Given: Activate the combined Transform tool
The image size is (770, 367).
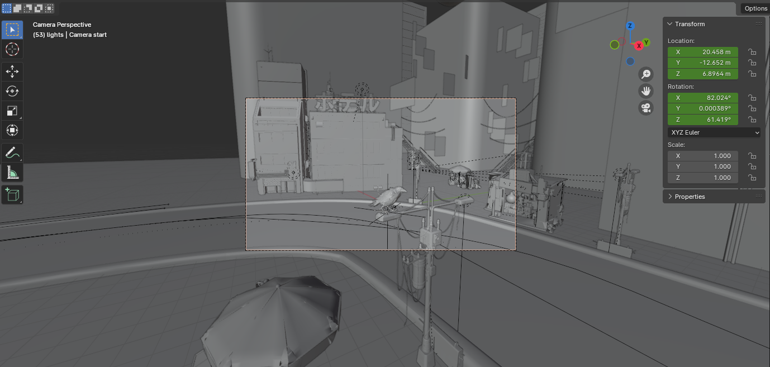Looking at the screenshot, I should click(x=12, y=131).
